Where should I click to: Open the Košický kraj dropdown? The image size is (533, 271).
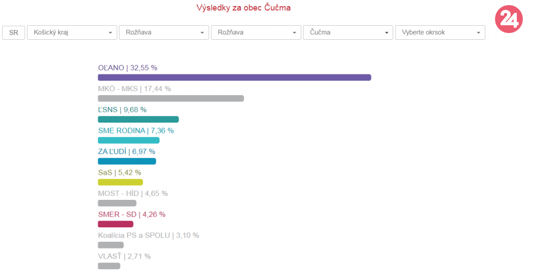pyautogui.click(x=72, y=32)
